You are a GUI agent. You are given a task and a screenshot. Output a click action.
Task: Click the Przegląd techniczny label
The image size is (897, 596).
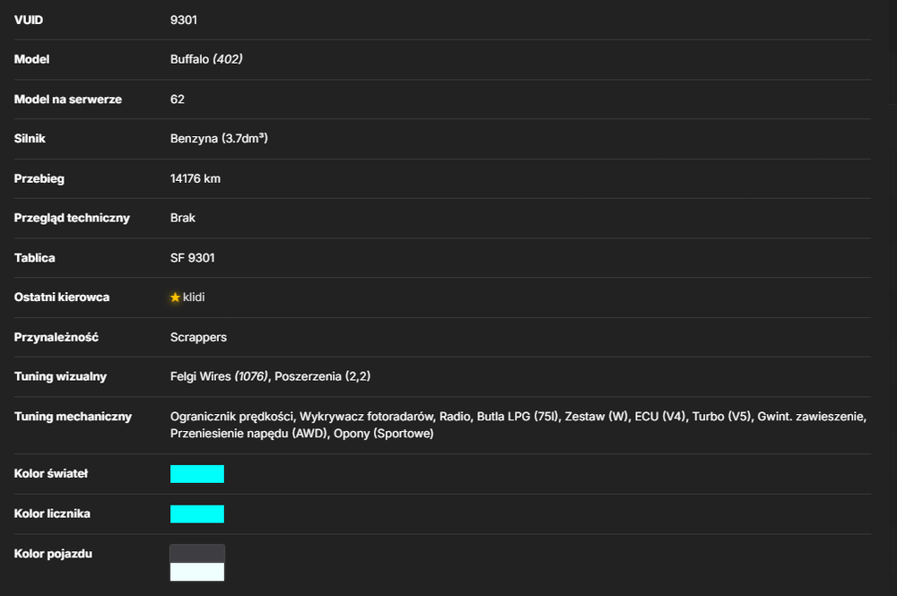(x=72, y=219)
